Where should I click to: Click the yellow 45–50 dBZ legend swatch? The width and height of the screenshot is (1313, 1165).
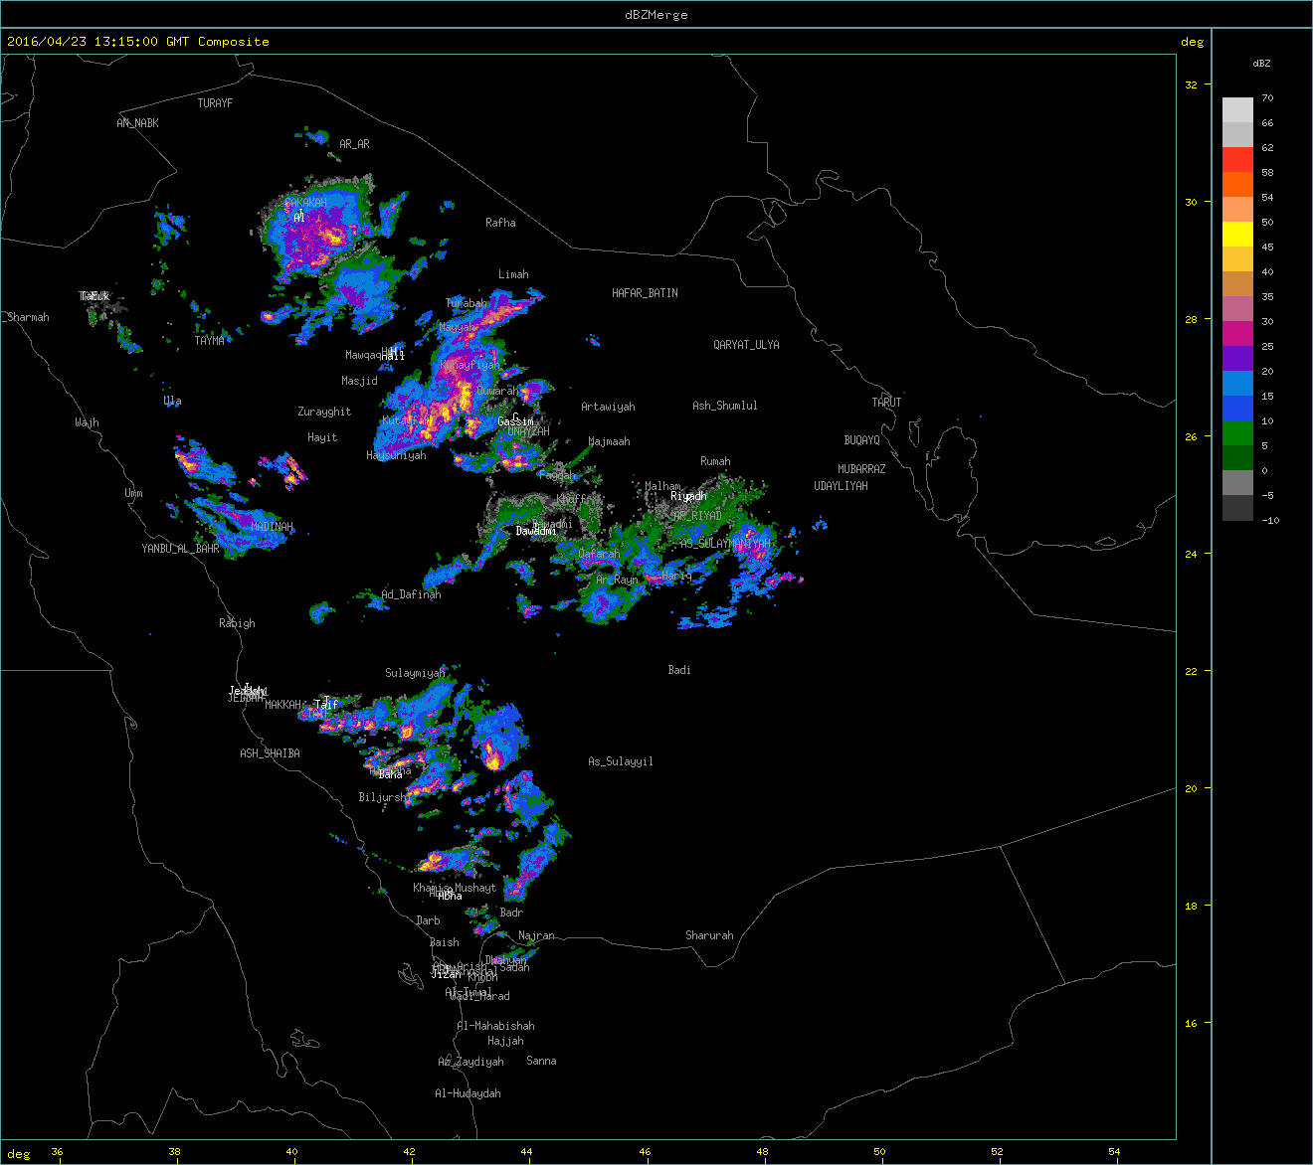(x=1237, y=234)
